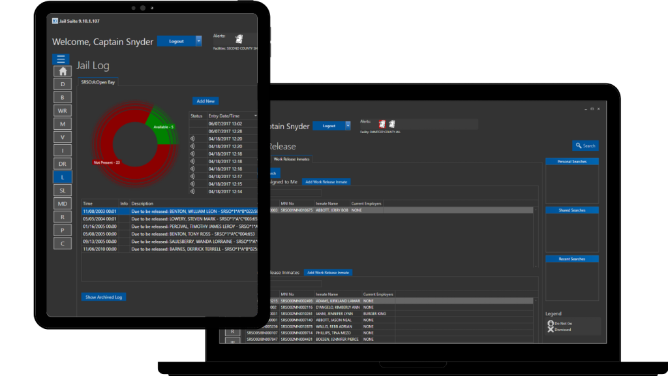Open the hamburger navigation menu
668x376 pixels.
pyautogui.click(x=61, y=59)
